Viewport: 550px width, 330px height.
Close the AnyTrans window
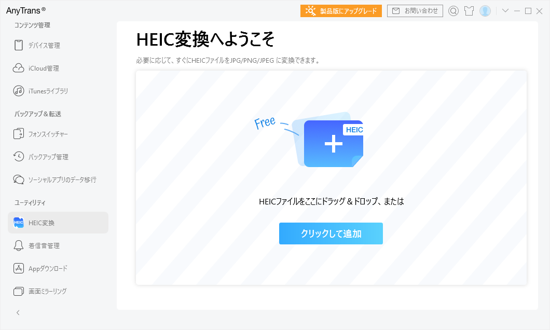point(540,11)
